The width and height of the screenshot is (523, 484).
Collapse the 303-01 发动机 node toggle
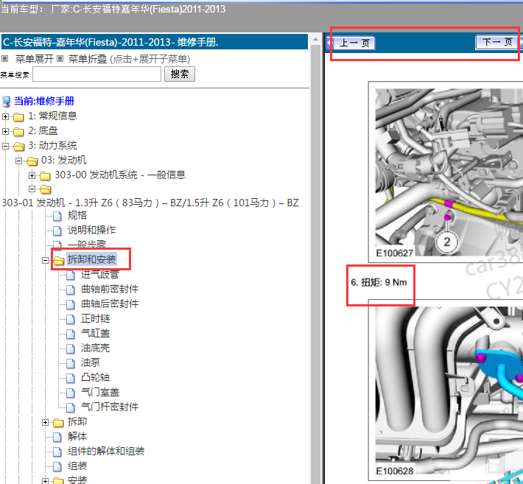tap(32, 189)
